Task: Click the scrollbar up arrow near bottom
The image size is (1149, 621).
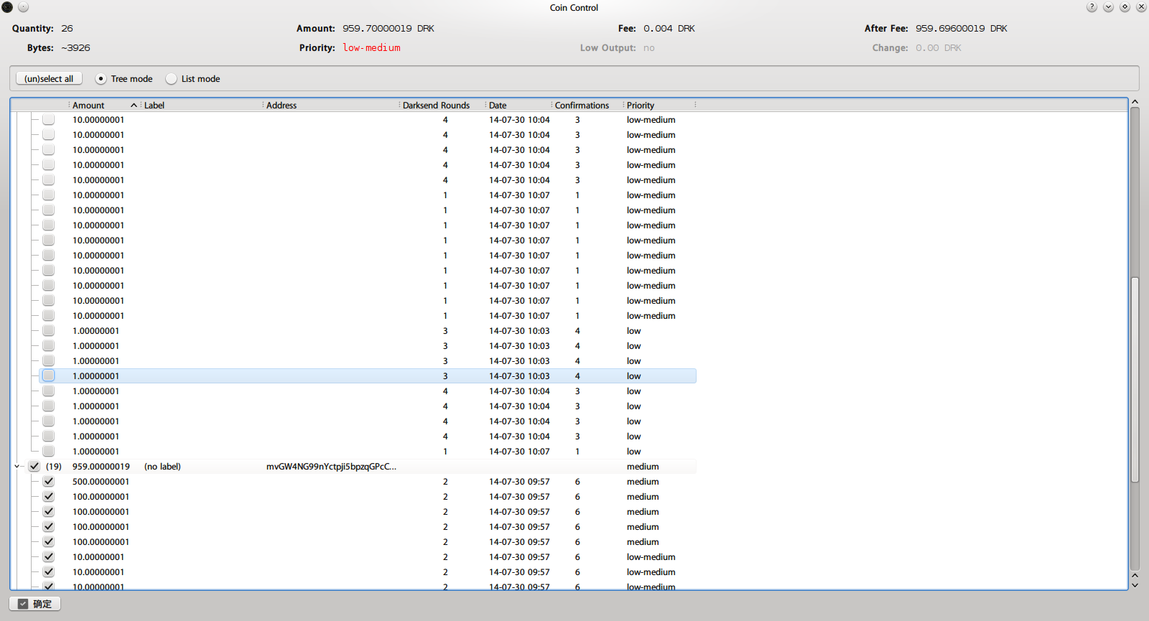Action: 1135,576
